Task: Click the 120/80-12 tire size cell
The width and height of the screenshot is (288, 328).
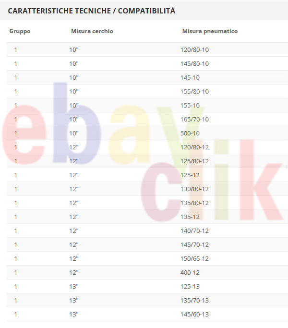Action: [x=194, y=147]
